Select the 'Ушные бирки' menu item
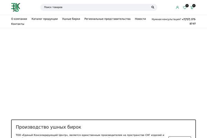Screen dimensions: 207x138 click(x=71, y=19)
